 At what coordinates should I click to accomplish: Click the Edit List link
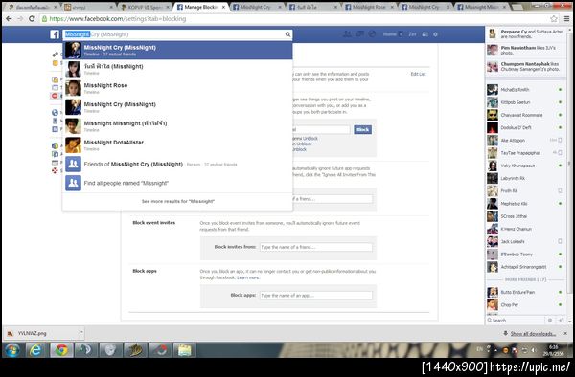click(418, 74)
